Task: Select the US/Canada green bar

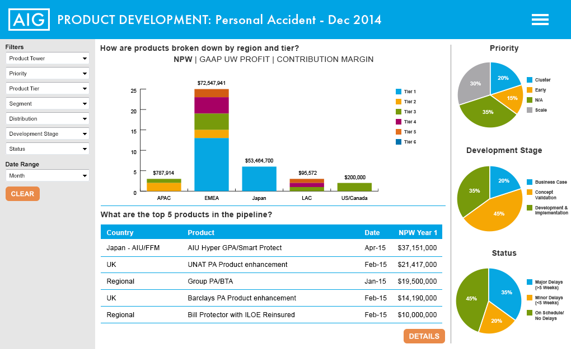Action: point(354,187)
